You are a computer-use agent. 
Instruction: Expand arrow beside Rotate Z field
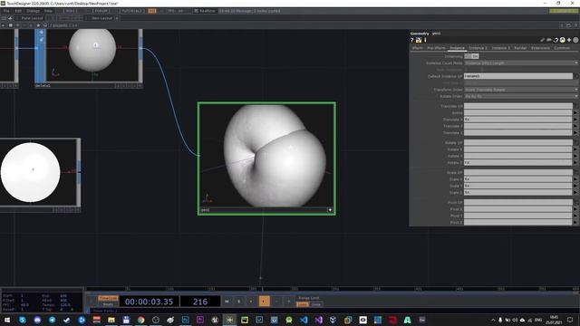575,163
